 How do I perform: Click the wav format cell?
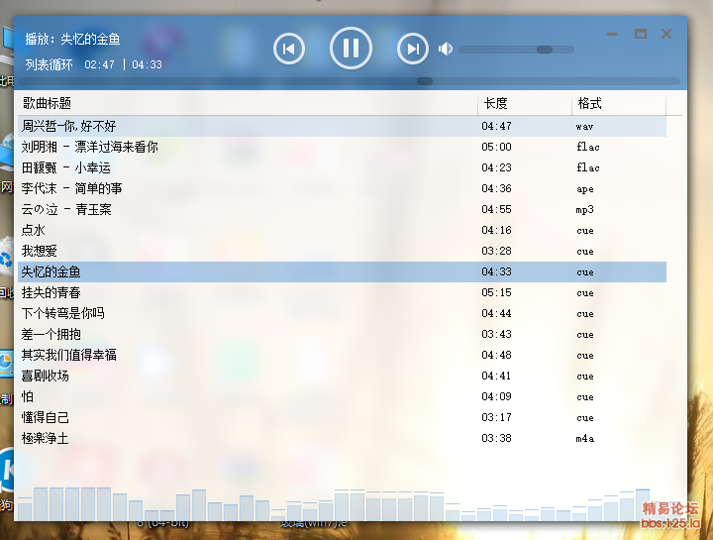584,127
